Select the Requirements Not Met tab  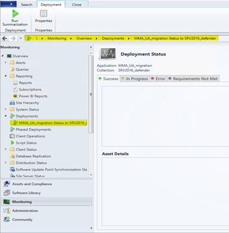(x=193, y=79)
